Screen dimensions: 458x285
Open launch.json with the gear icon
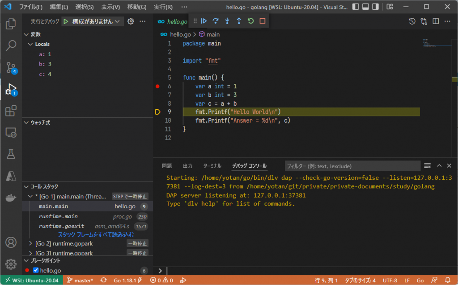point(131,21)
